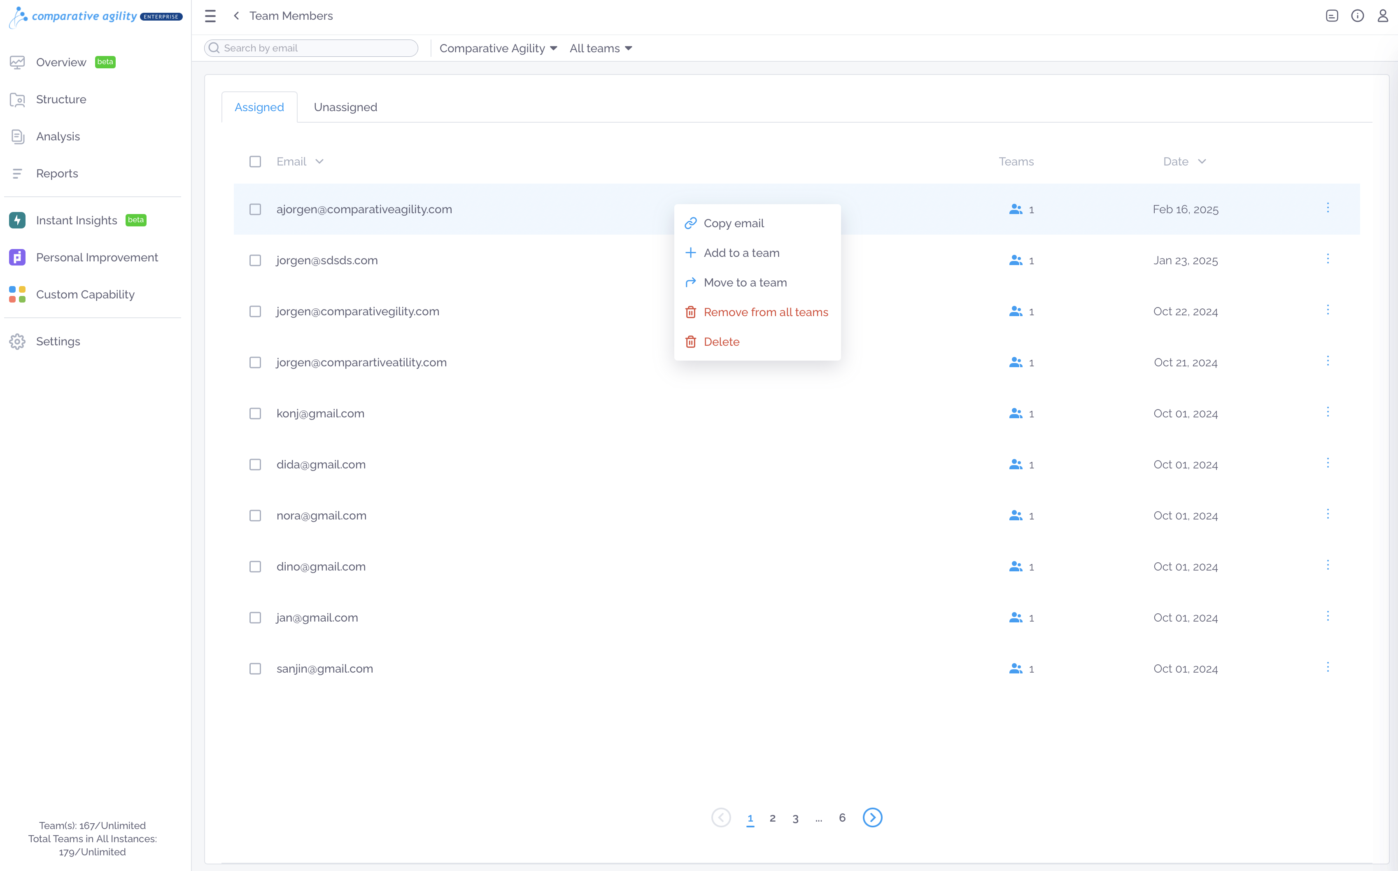Image resolution: width=1398 pixels, height=871 pixels.
Task: Select all members with header checkbox
Action: point(255,162)
